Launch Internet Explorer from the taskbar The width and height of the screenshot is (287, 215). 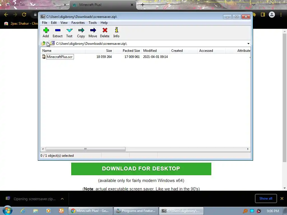pos(23,211)
